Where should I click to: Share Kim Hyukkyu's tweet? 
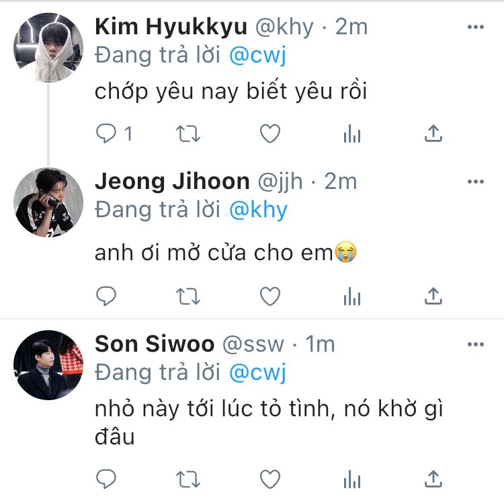point(433,133)
